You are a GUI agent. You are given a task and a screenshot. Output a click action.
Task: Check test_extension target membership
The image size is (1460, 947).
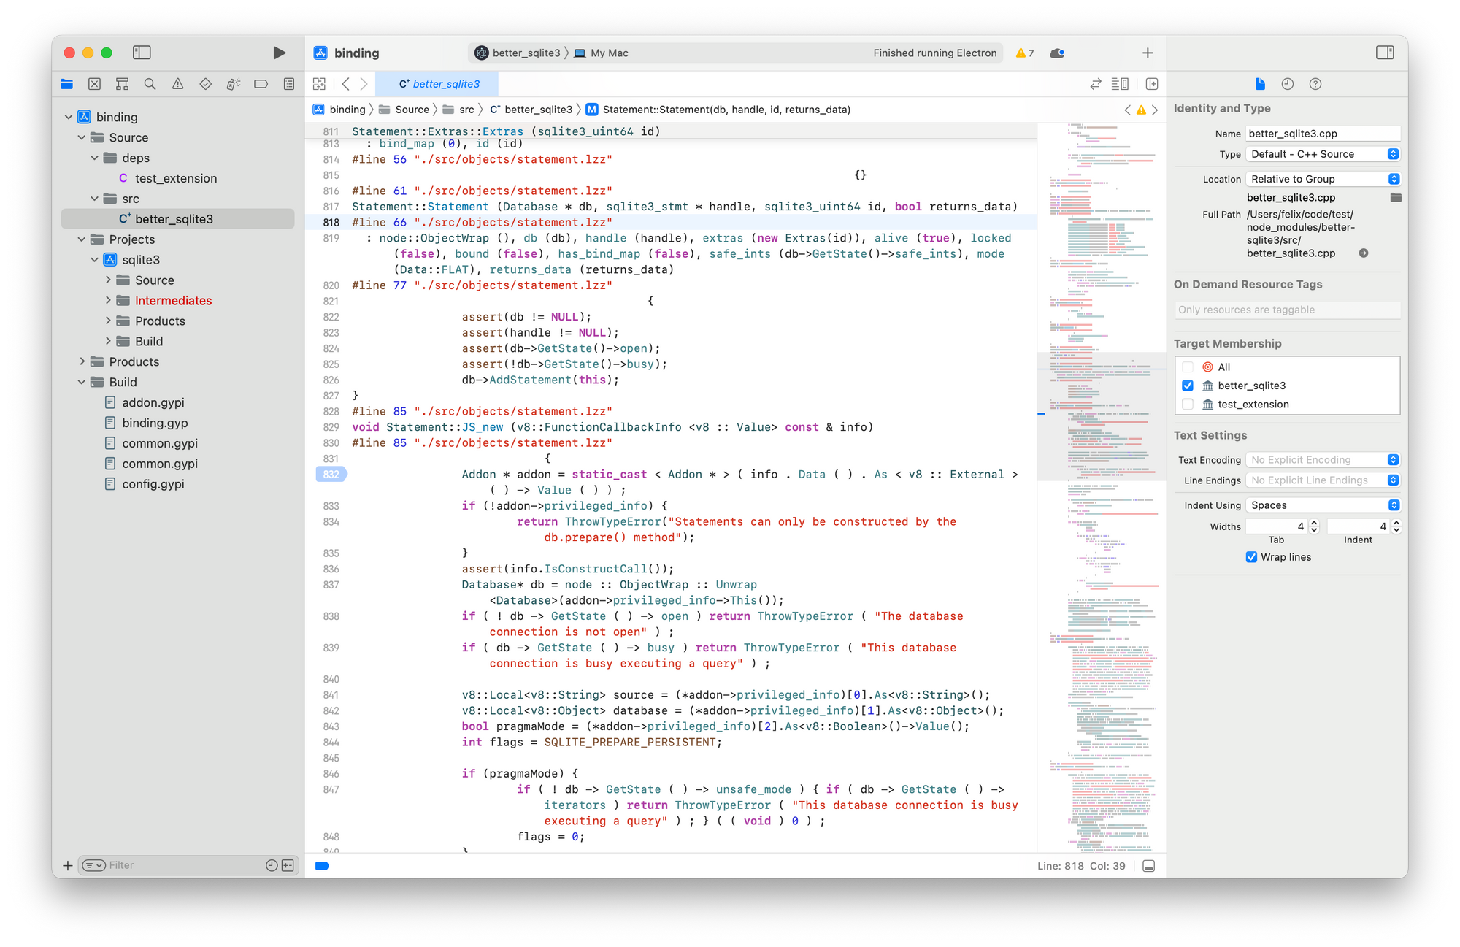click(1188, 405)
